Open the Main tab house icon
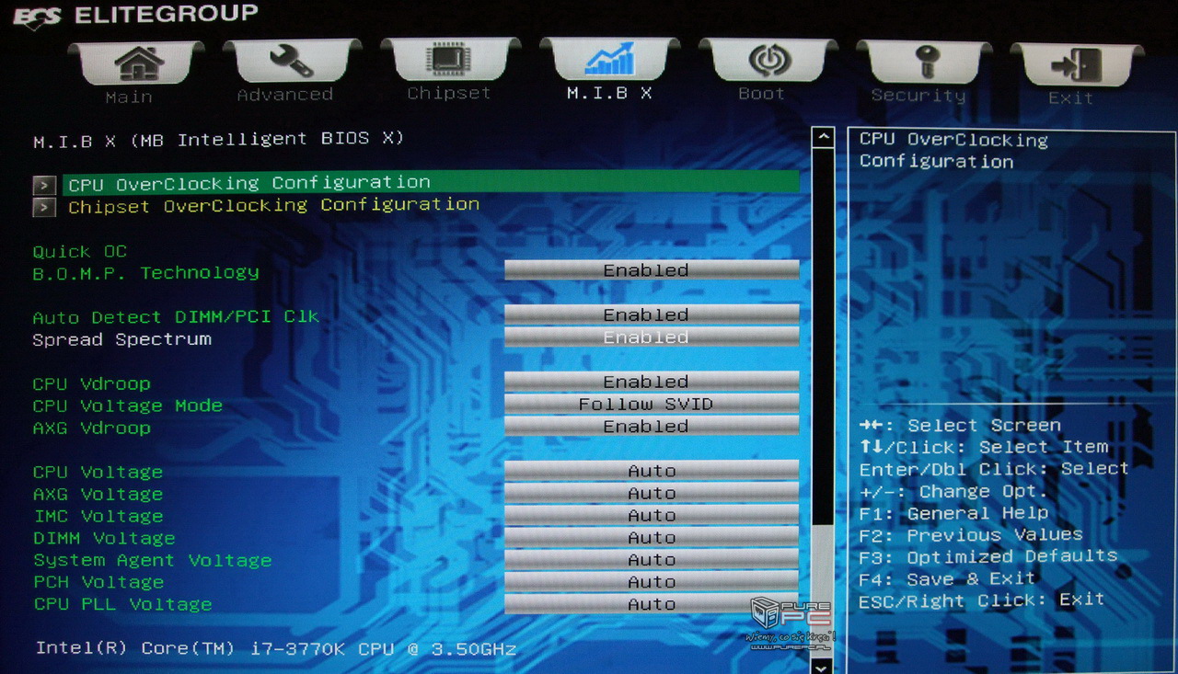 (138, 63)
